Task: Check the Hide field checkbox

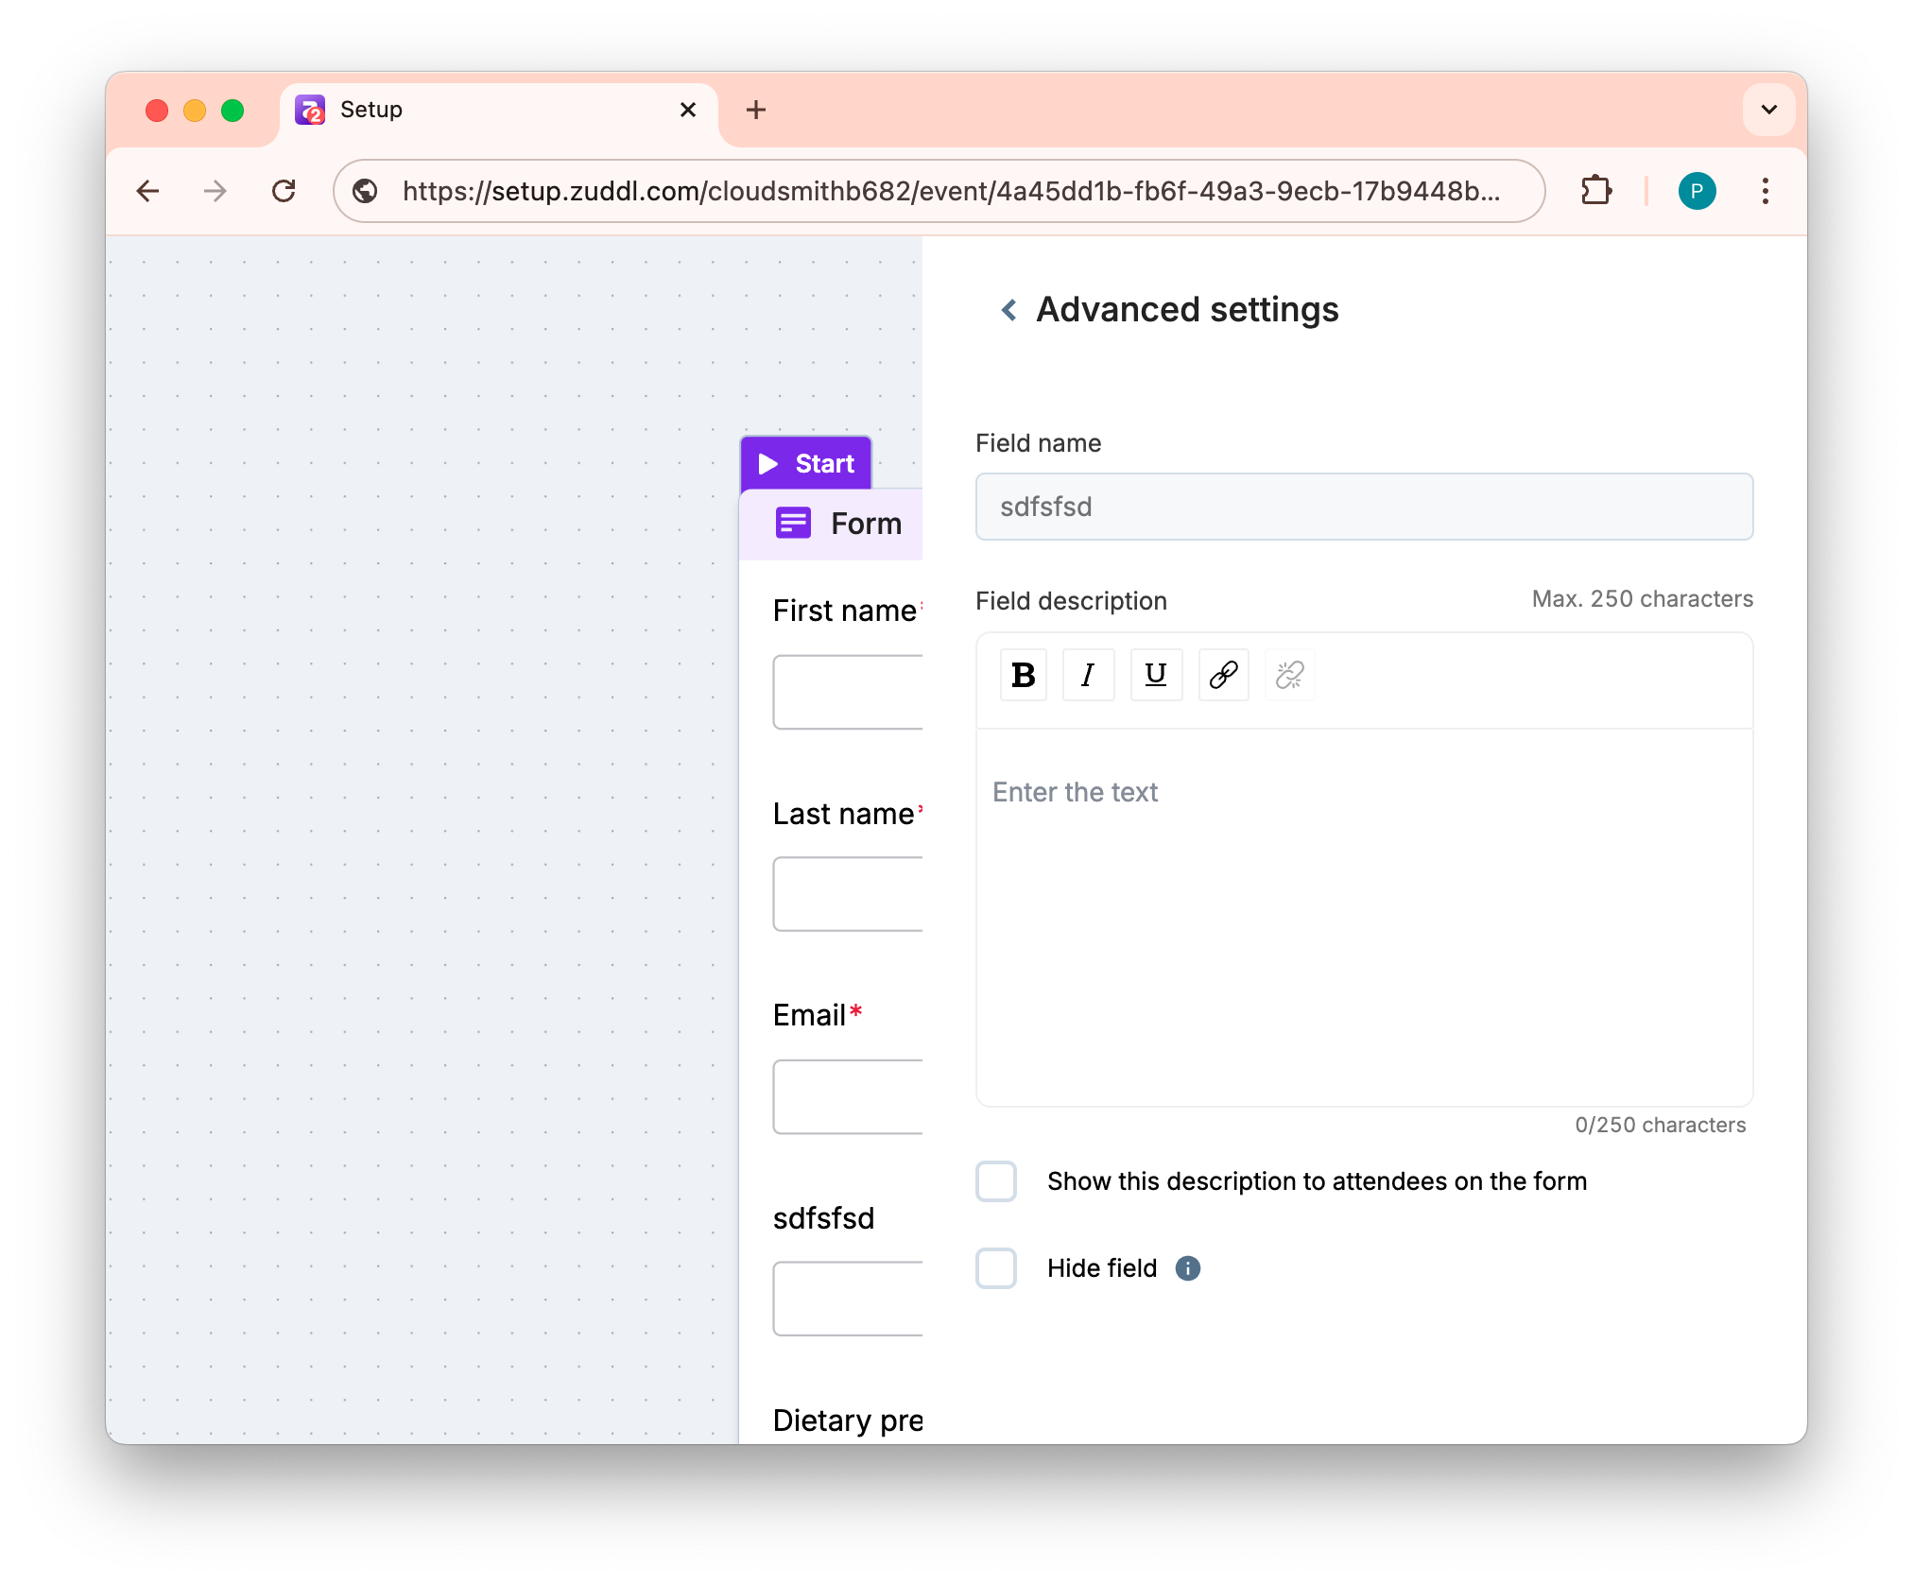Action: (x=996, y=1268)
